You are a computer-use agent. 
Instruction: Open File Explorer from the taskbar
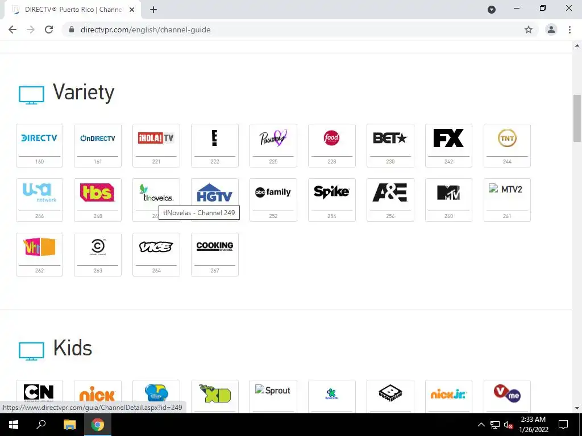coord(69,425)
